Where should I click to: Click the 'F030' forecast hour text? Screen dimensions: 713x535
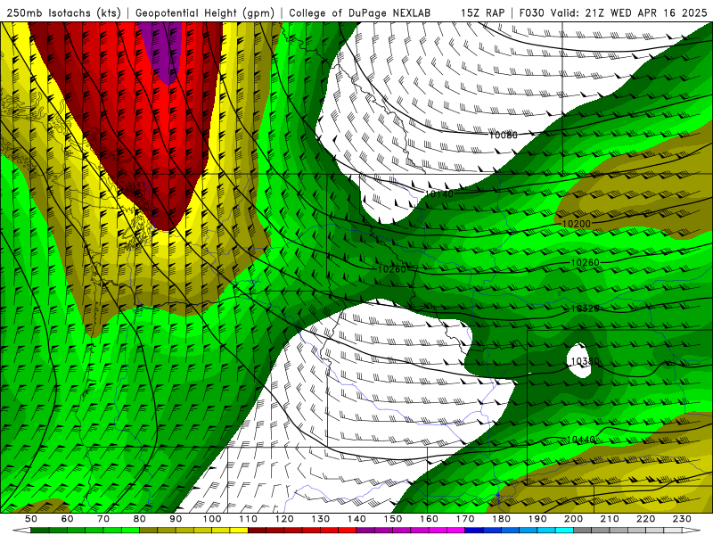click(x=531, y=12)
